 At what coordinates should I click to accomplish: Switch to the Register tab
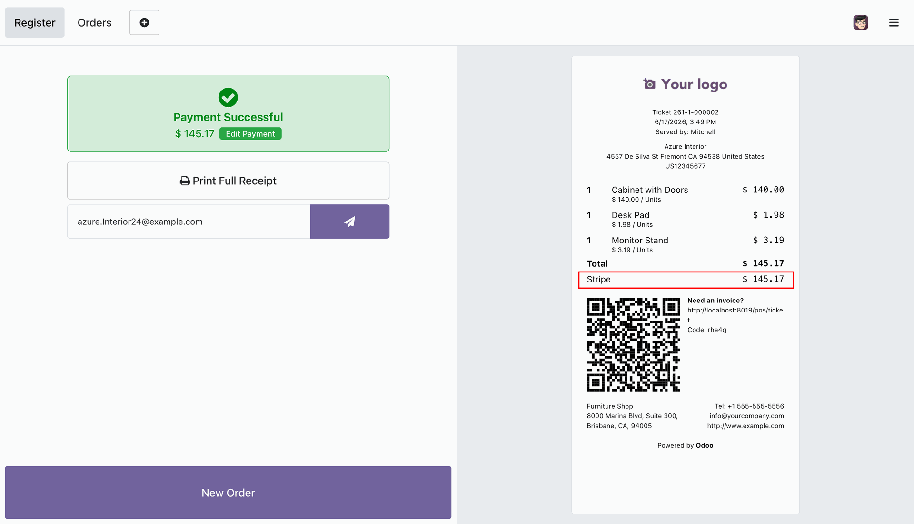tap(35, 22)
